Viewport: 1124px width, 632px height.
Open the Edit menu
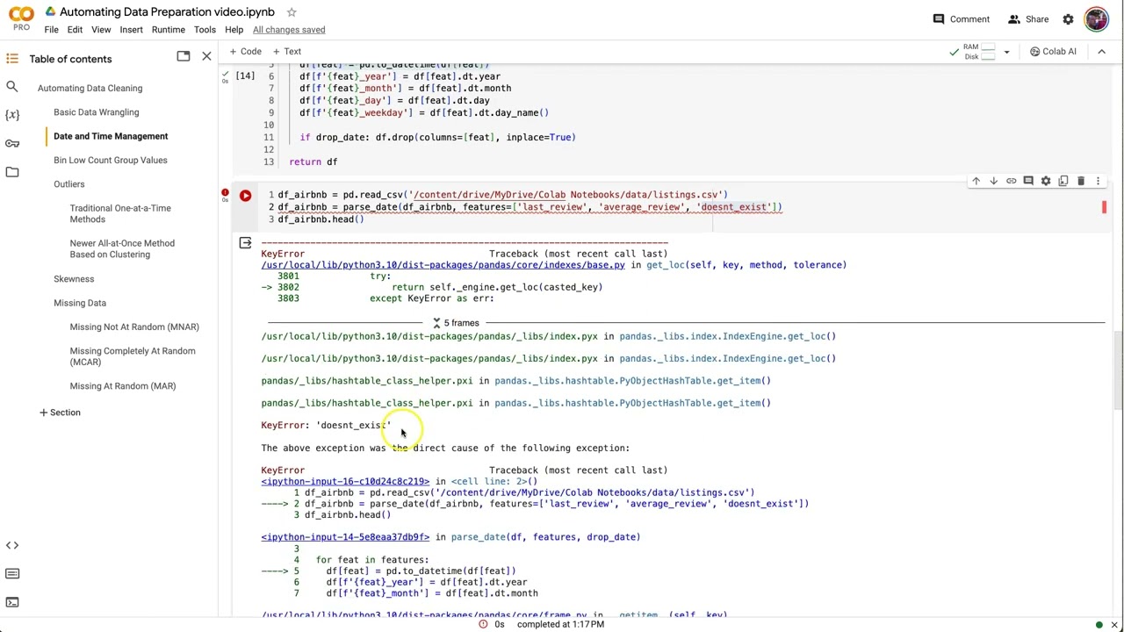tap(75, 30)
